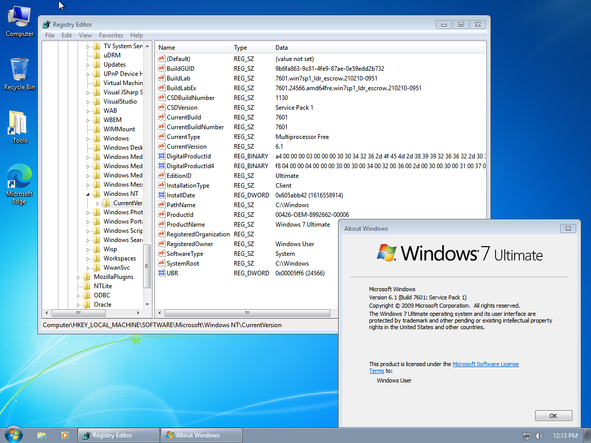Open the Computer desktop icon

click(19, 21)
